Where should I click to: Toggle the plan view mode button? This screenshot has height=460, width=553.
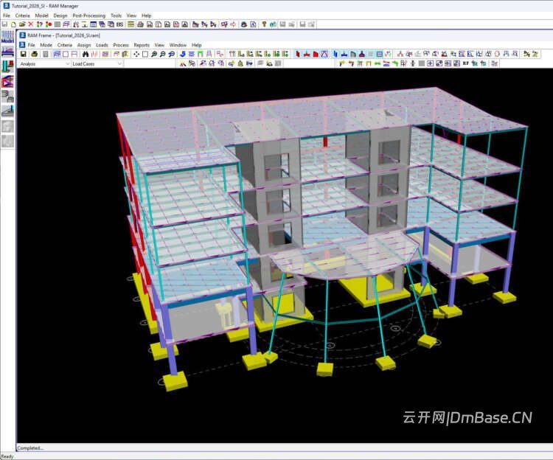[66, 54]
